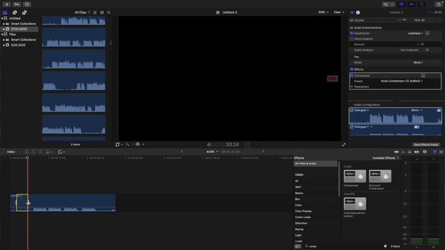The image size is (445, 250).
Task: Select the Blur effects category
Action: coord(298,199)
